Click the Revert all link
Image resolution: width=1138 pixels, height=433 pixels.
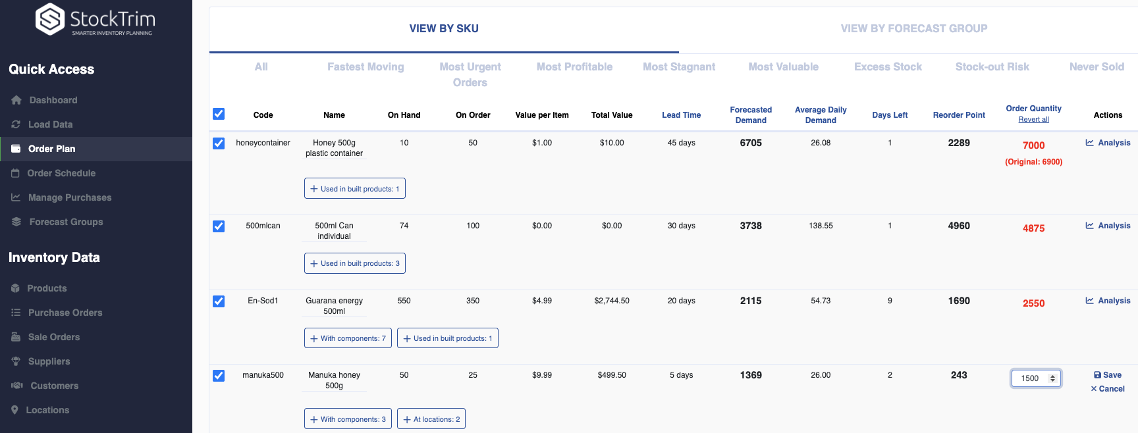pos(1033,119)
